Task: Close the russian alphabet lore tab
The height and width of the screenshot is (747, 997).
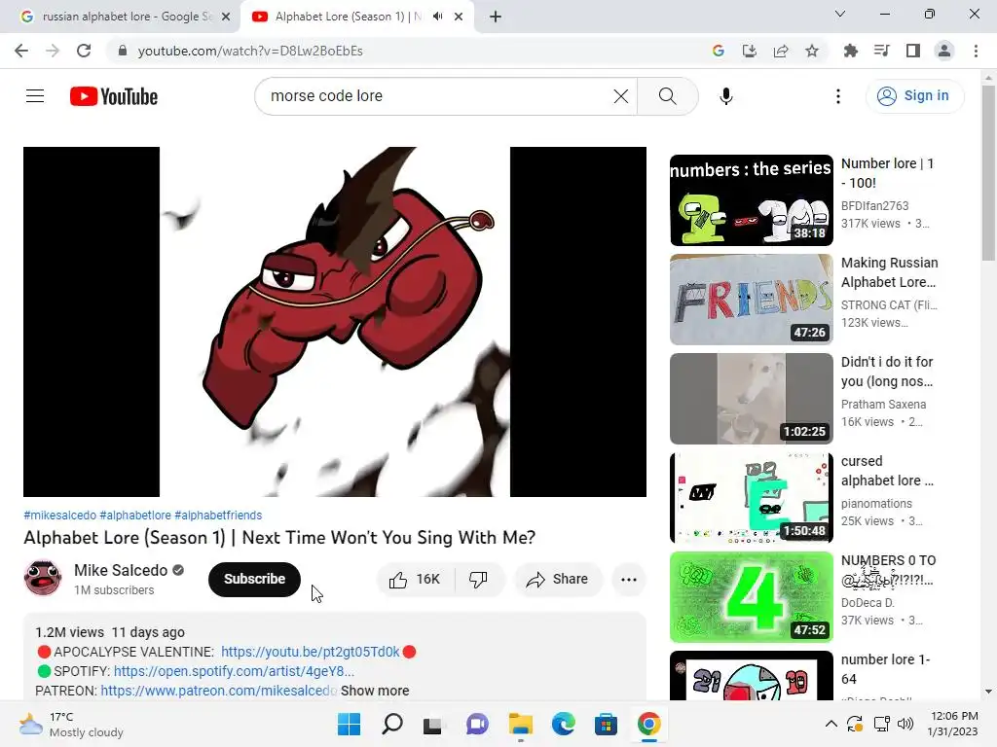Action: tap(226, 17)
